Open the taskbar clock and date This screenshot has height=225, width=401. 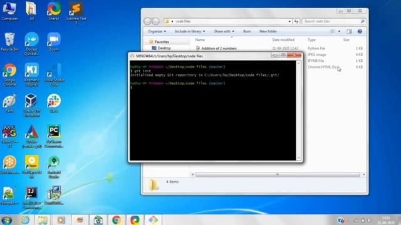click(386, 220)
